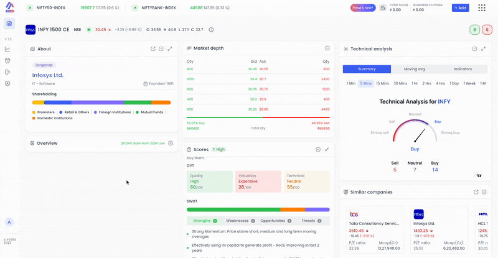Click the TradingView logo in Technical analysis
498x258 pixels.
click(479, 175)
